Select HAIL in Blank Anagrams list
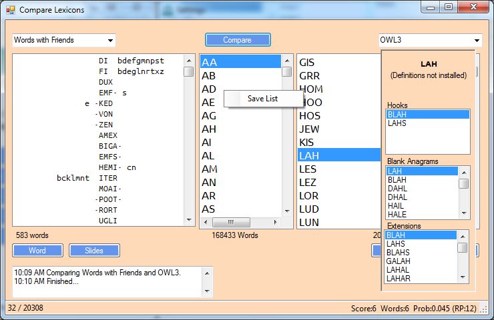This screenshot has height=320, width=494. [x=422, y=206]
